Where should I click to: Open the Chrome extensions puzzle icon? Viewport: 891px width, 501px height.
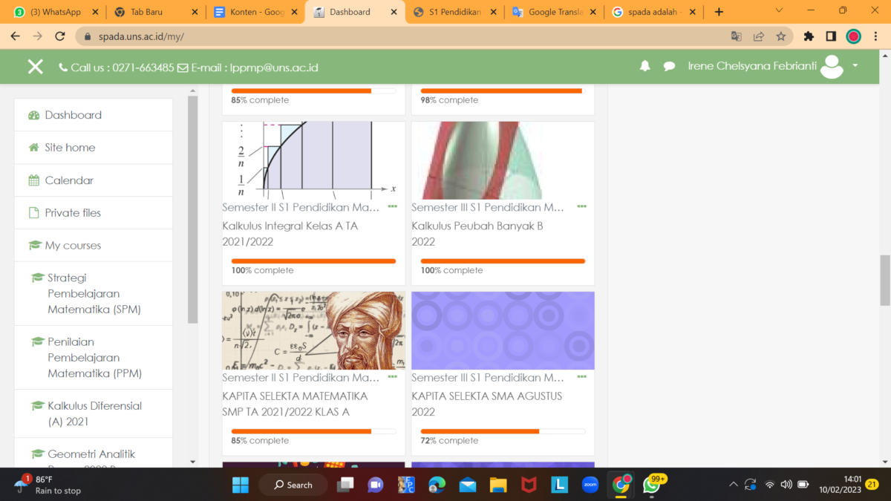[x=809, y=35]
